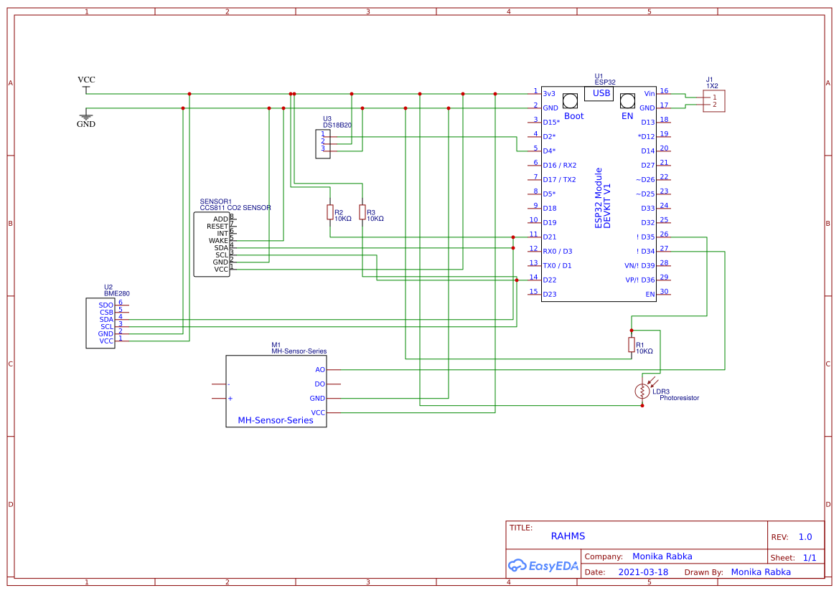Select the CCS811 CO2 sensor block
The width and height of the screenshot is (839, 593).
pyautogui.click(x=212, y=244)
